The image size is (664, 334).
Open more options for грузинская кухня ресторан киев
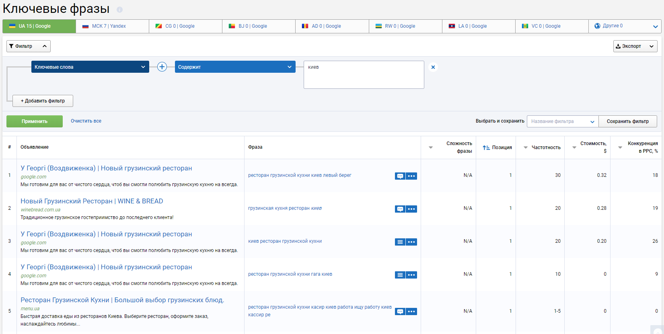pos(411,209)
